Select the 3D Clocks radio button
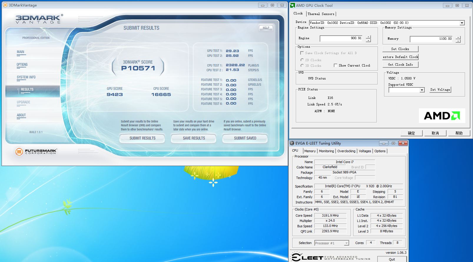 tap(302, 65)
